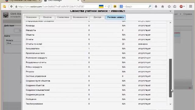Click the Создание объектов row label
The image size is (195, 110).
(35, 86)
